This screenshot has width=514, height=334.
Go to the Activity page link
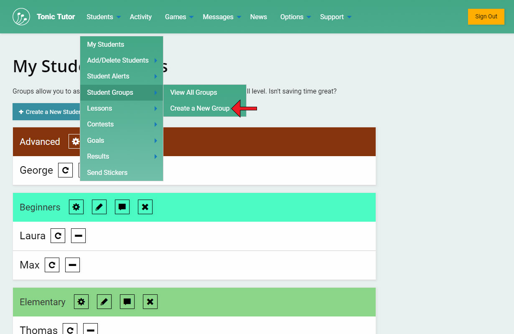[x=140, y=17]
